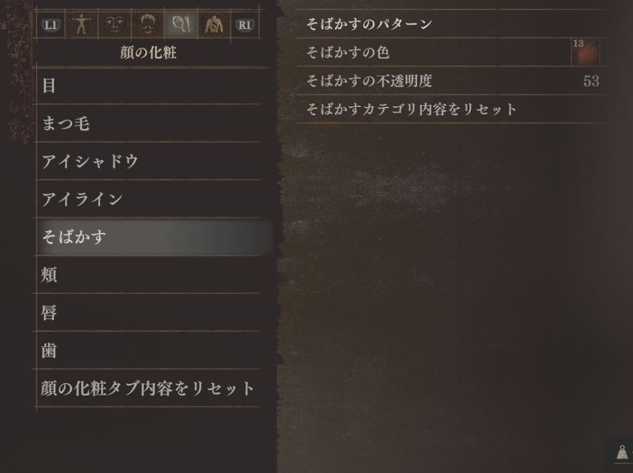Click the R1 next tab button
This screenshot has width=633, height=473.
pyautogui.click(x=244, y=25)
